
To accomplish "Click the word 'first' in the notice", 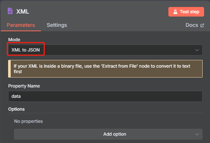I will [18, 72].
